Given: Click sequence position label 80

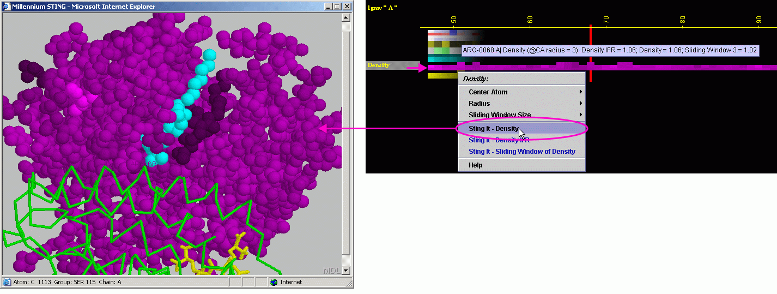Looking at the screenshot, I should 683,19.
